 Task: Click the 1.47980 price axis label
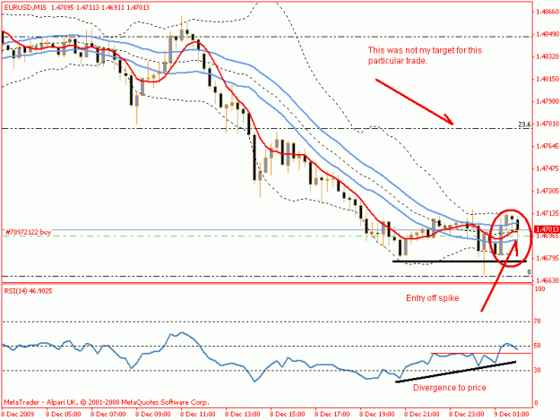(x=547, y=101)
